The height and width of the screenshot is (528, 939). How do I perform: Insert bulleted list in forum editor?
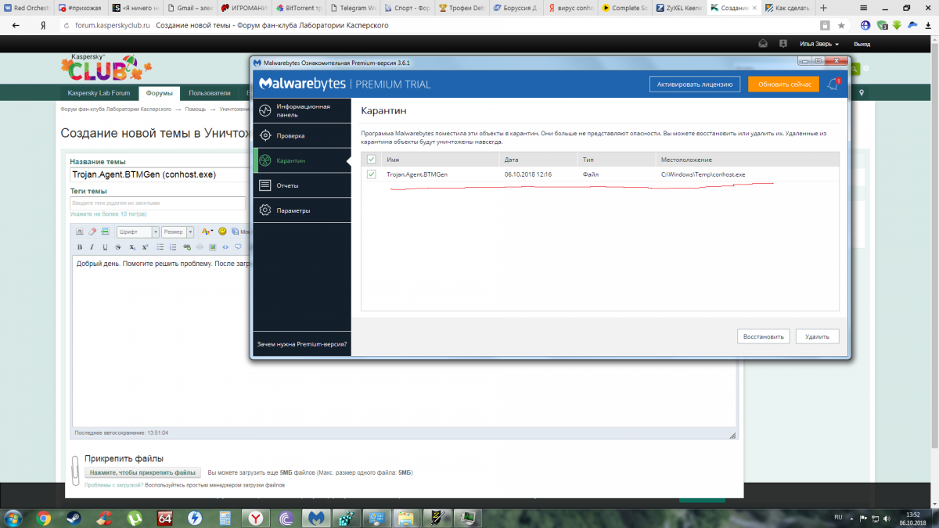pos(160,247)
